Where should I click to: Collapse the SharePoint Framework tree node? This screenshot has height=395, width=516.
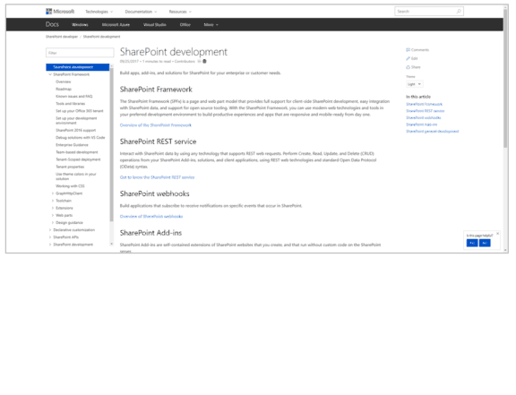point(50,74)
